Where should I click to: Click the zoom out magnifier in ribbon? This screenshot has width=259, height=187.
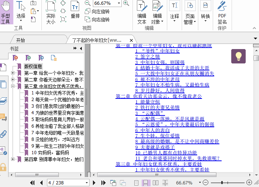87,3
